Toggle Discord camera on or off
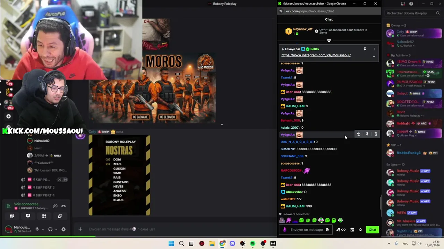 pyautogui.click(x=12, y=216)
